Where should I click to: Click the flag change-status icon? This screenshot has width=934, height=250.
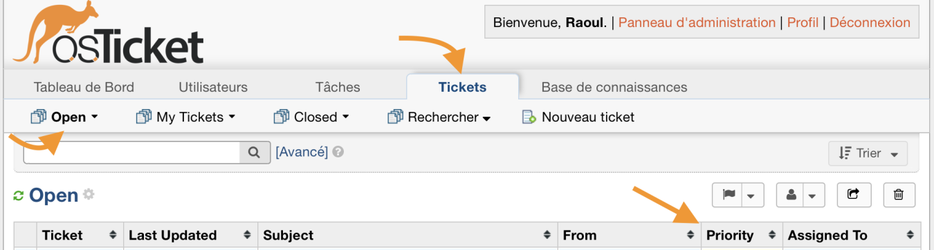(x=728, y=195)
